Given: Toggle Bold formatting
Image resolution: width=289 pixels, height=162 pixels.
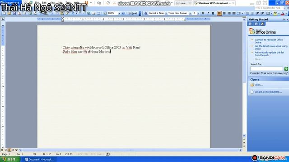Looking at the screenshot, I should pyautogui.click(x=203, y=13).
